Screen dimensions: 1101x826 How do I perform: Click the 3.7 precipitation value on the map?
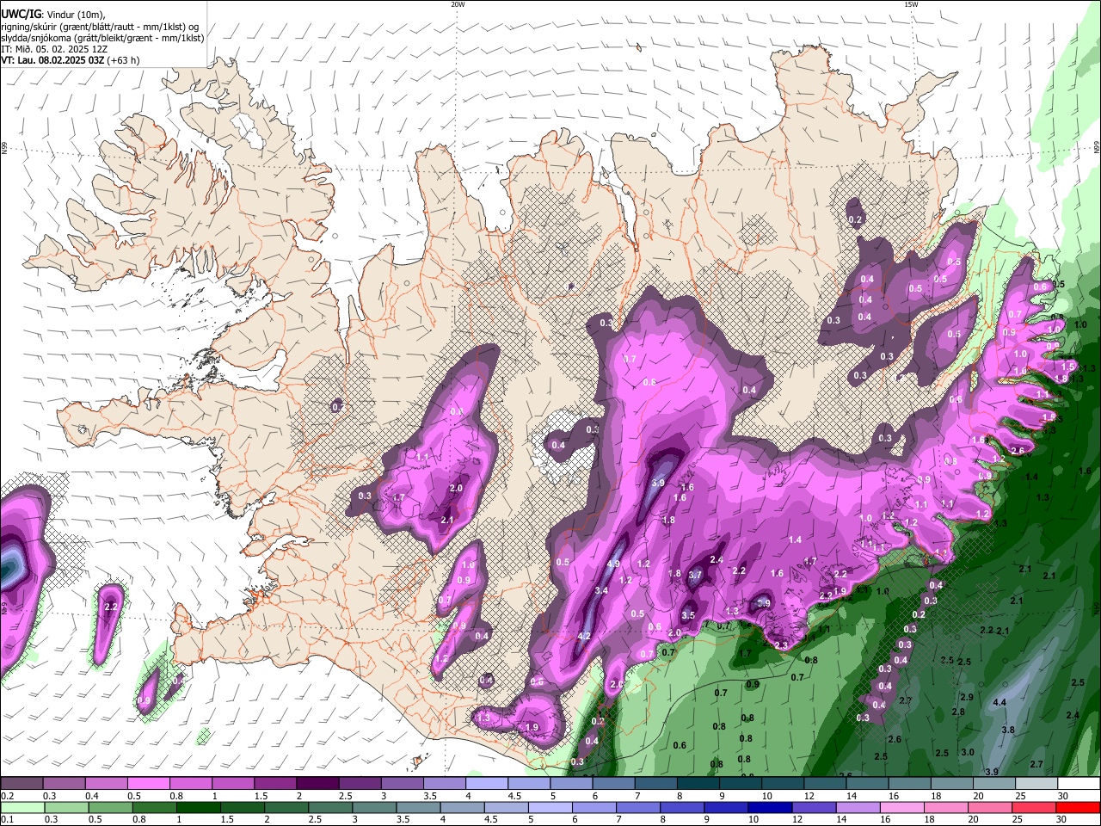coord(695,575)
